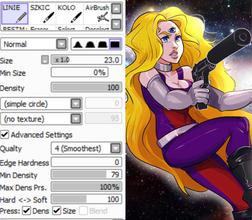Select the LINIE pencil brush preset
The height and width of the screenshot is (220, 252).
[15, 14]
